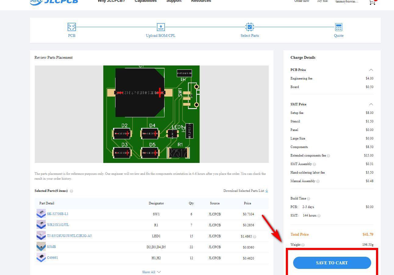Open the S3MB part link
The height and width of the screenshot is (275, 394).
(51, 247)
